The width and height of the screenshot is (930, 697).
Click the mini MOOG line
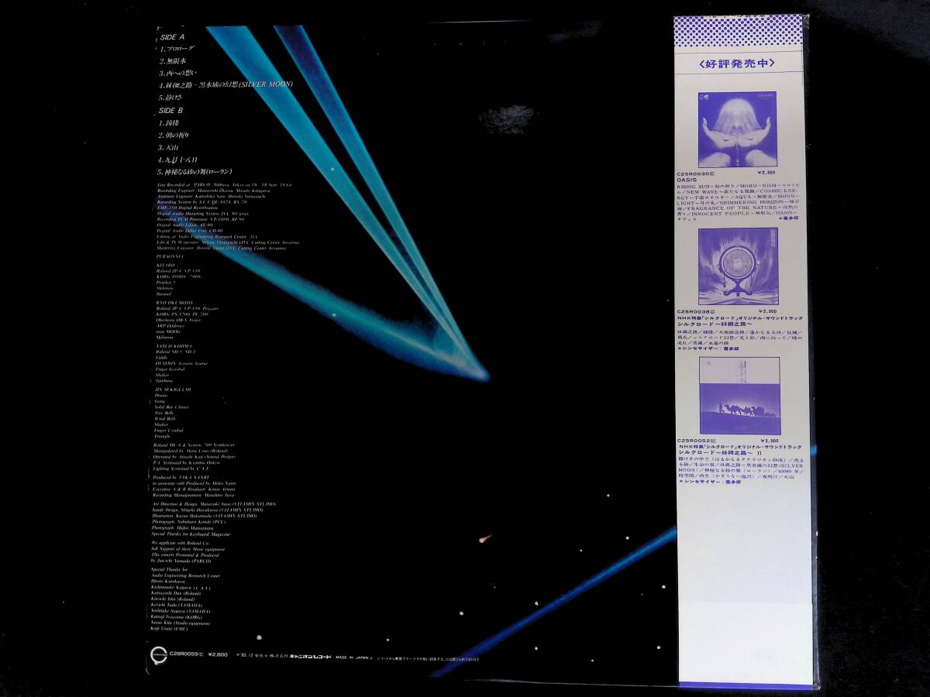tap(168, 331)
